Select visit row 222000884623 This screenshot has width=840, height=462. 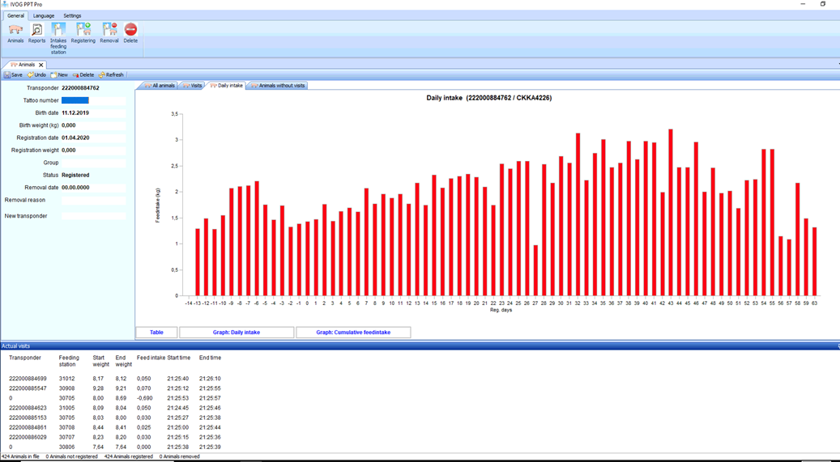[x=115, y=408]
